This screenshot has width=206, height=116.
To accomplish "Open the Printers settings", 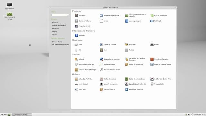I will click(x=155, y=44).
